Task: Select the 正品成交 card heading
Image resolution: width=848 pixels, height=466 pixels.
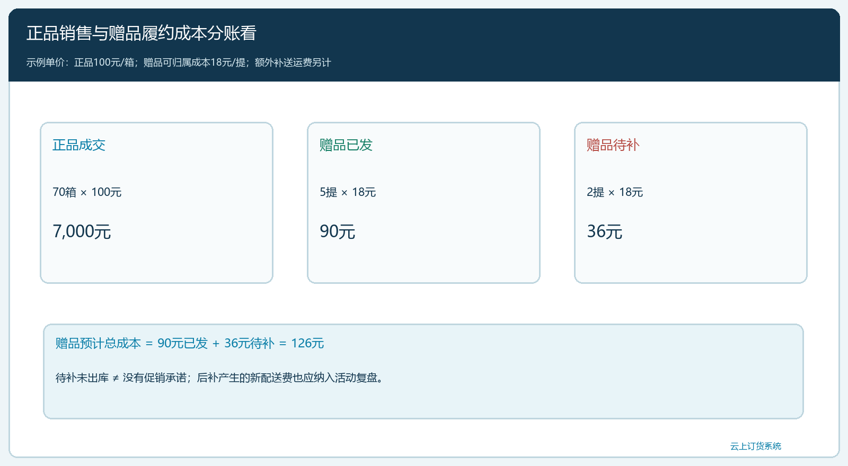Action: [79, 145]
